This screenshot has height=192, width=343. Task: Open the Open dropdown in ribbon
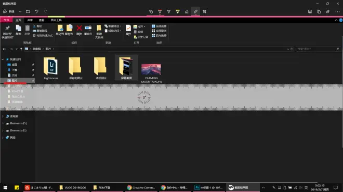[140, 26]
